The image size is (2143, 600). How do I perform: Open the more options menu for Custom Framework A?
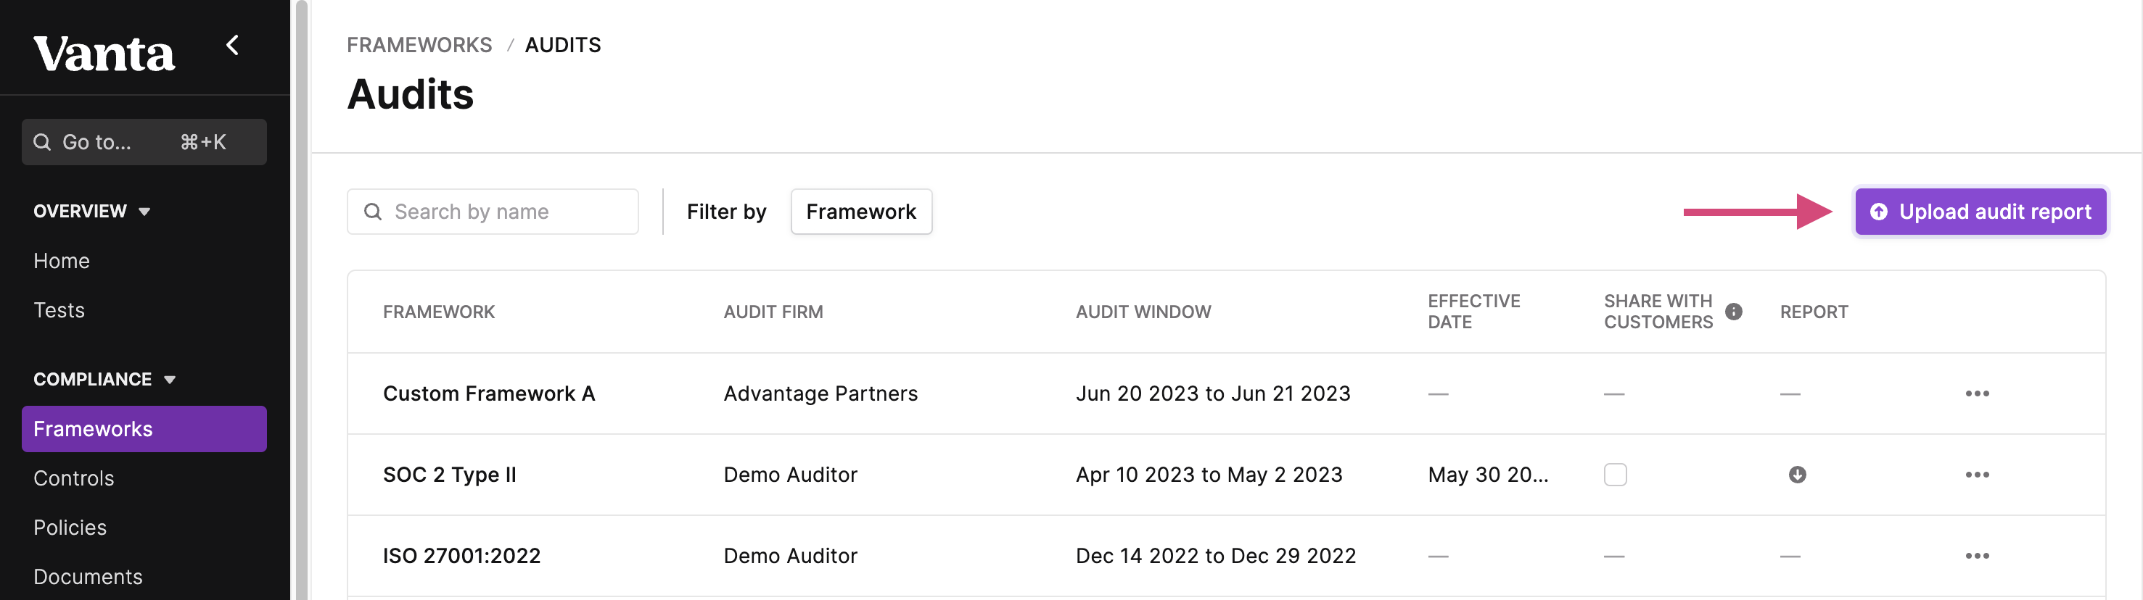(1977, 393)
